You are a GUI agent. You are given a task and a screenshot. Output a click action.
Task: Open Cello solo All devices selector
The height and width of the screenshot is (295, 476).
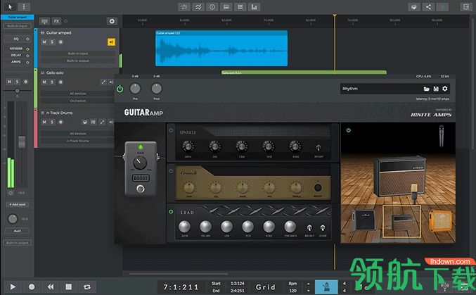[78, 94]
